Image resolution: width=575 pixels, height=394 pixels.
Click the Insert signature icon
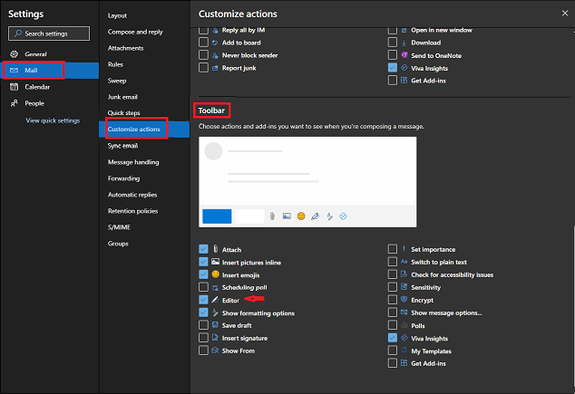tap(216, 337)
